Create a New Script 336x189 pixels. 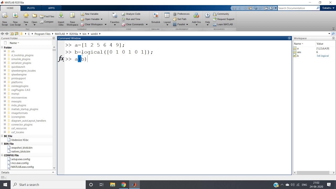point(5,19)
